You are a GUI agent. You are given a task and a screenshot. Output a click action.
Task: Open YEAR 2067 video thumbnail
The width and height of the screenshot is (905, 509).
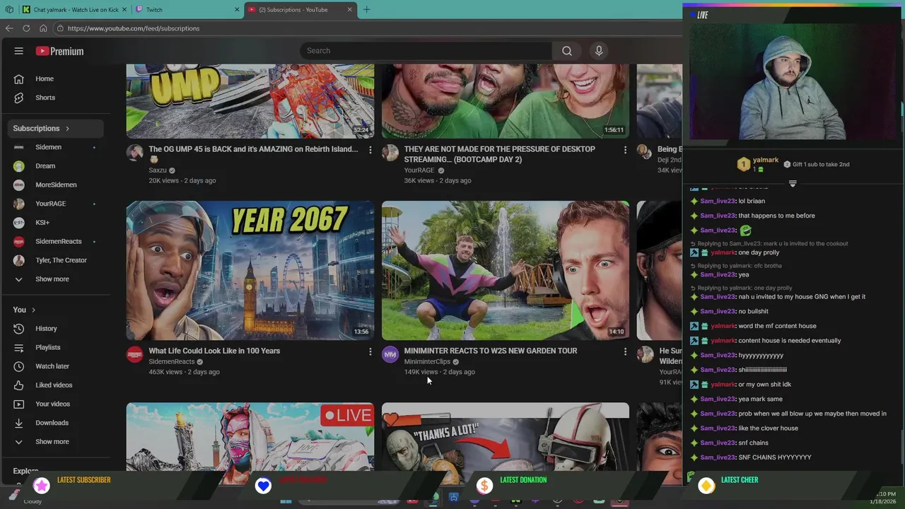coord(250,271)
